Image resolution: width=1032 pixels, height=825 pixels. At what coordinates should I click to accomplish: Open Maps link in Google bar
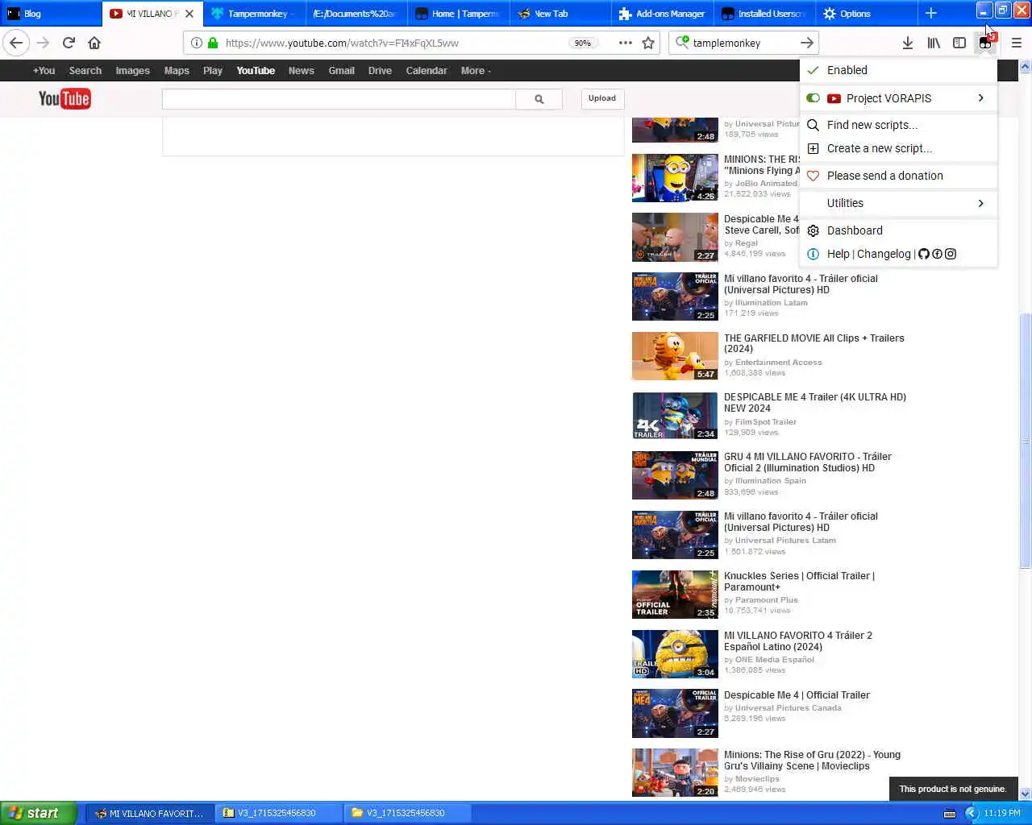pos(177,71)
